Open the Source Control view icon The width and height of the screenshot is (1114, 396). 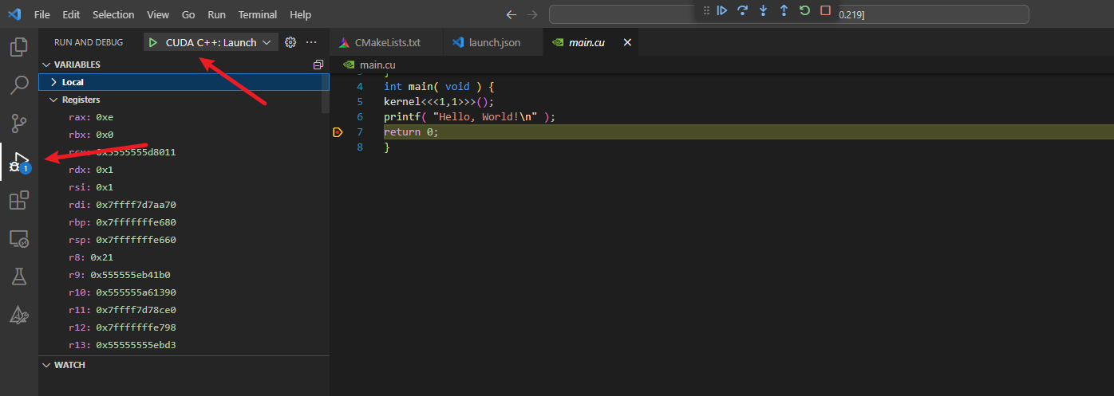click(x=18, y=124)
